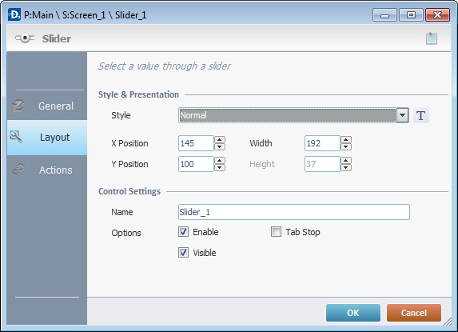Click the text style T icon
Screen dimensions: 458x332
[421, 115]
